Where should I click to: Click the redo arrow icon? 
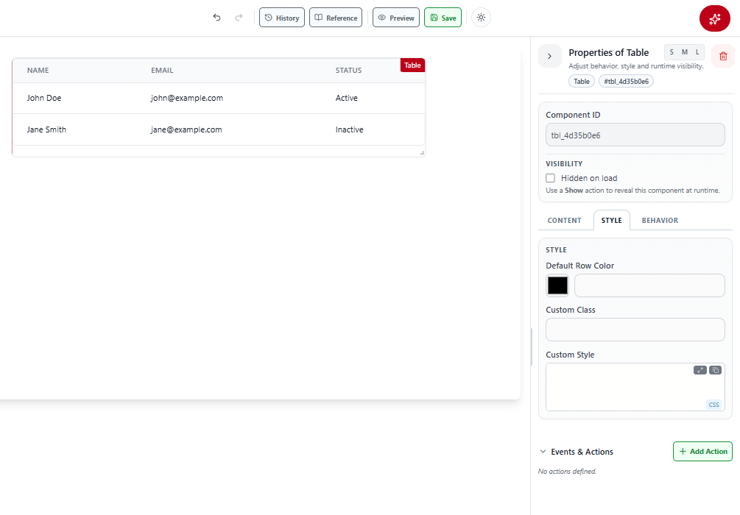(x=239, y=18)
